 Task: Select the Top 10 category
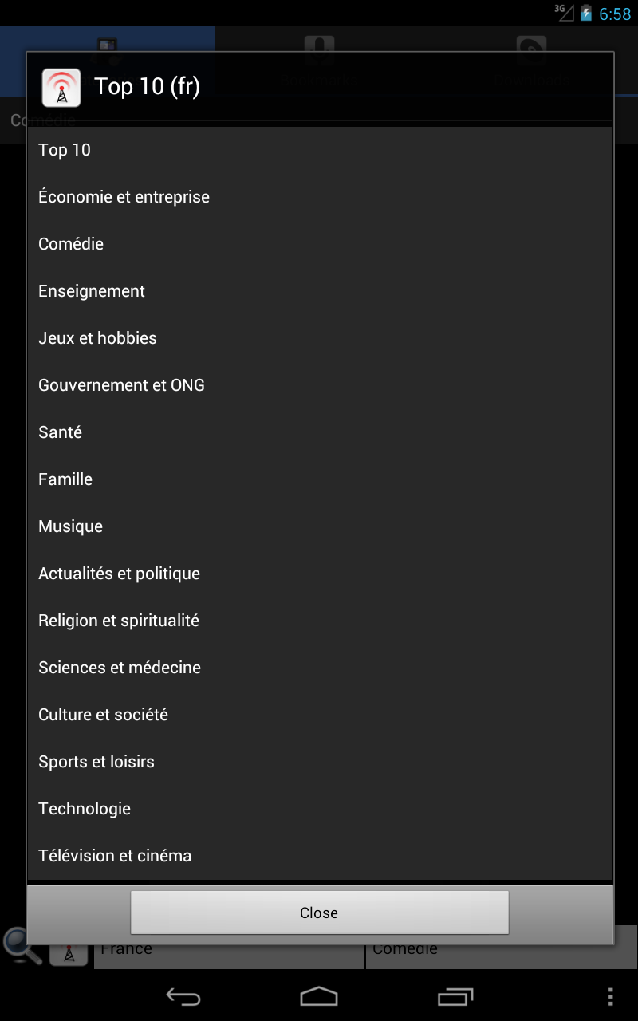click(320, 150)
